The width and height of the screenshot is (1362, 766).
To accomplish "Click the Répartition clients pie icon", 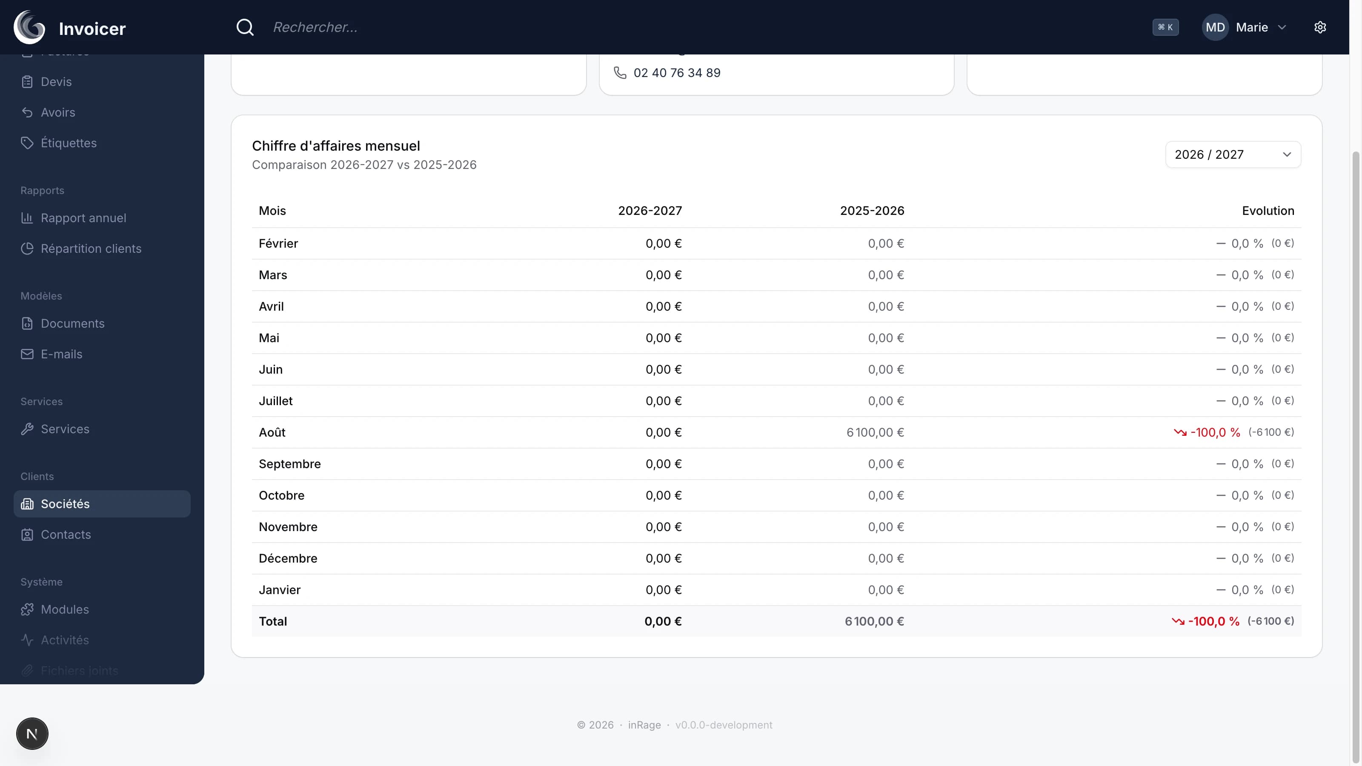I will click(27, 249).
